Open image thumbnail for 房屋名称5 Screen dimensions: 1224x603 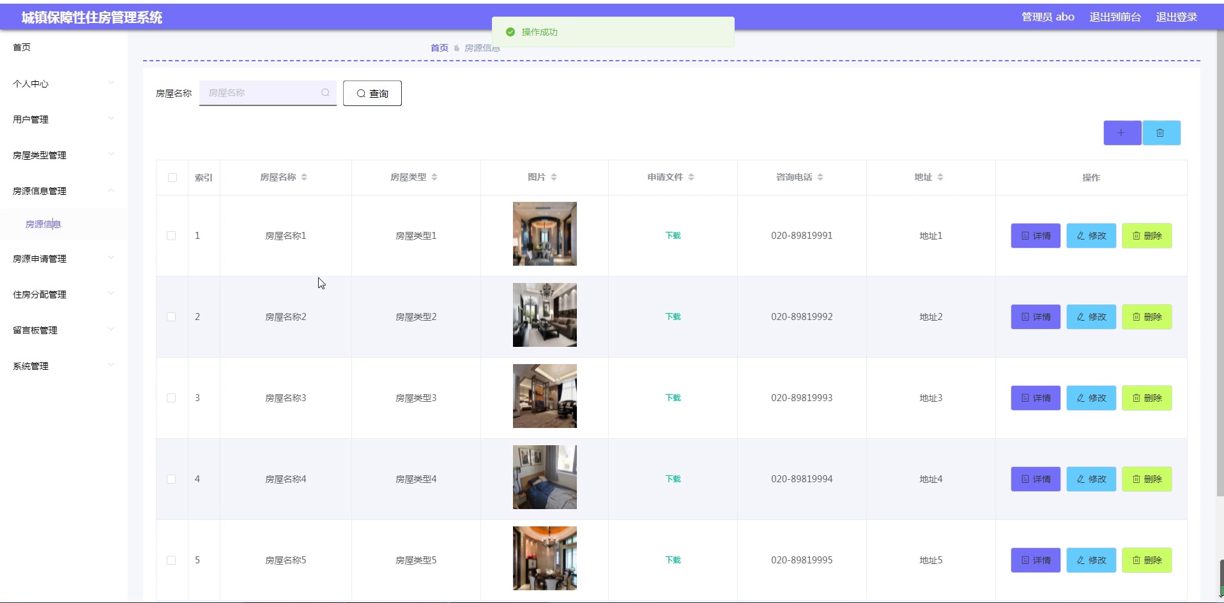pos(545,558)
